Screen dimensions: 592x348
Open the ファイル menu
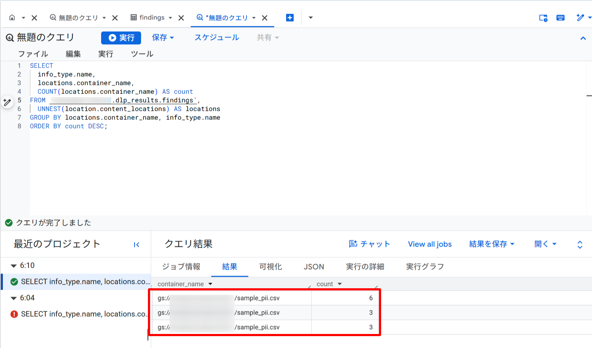[x=33, y=54]
